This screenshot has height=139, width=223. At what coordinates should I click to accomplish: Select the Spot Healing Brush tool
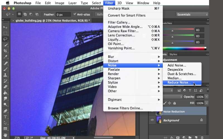(5, 63)
